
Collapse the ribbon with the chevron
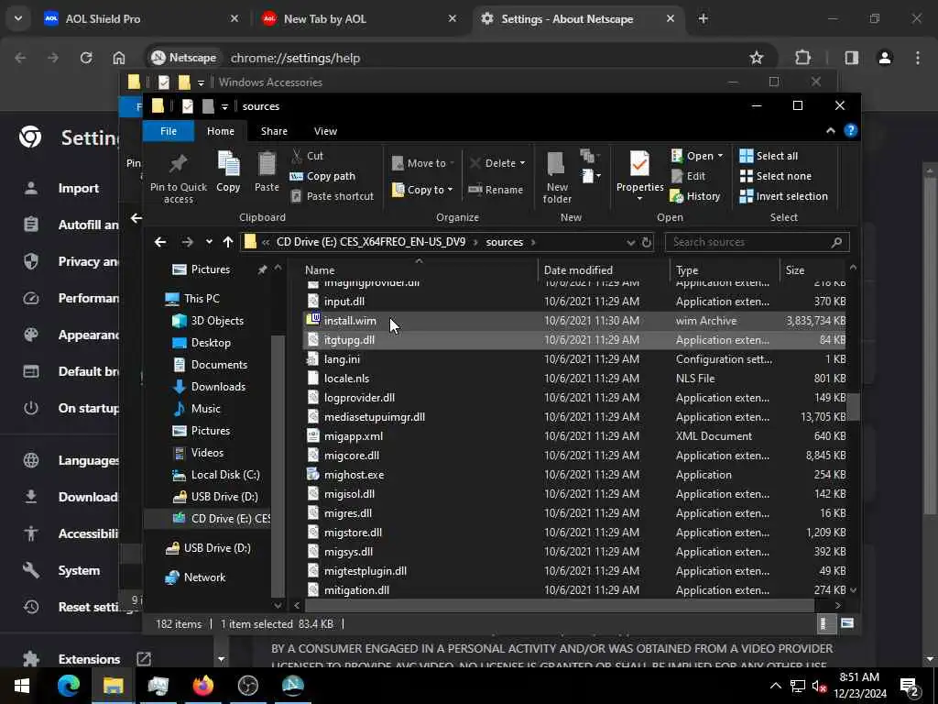click(830, 130)
